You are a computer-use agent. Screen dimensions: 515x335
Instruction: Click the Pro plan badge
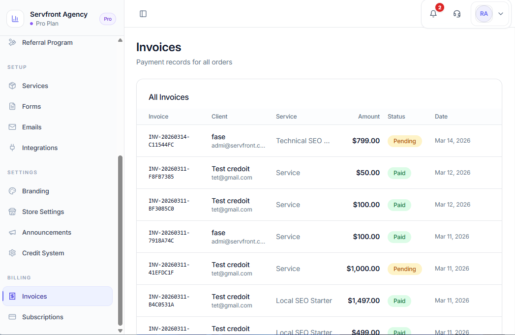point(108,19)
